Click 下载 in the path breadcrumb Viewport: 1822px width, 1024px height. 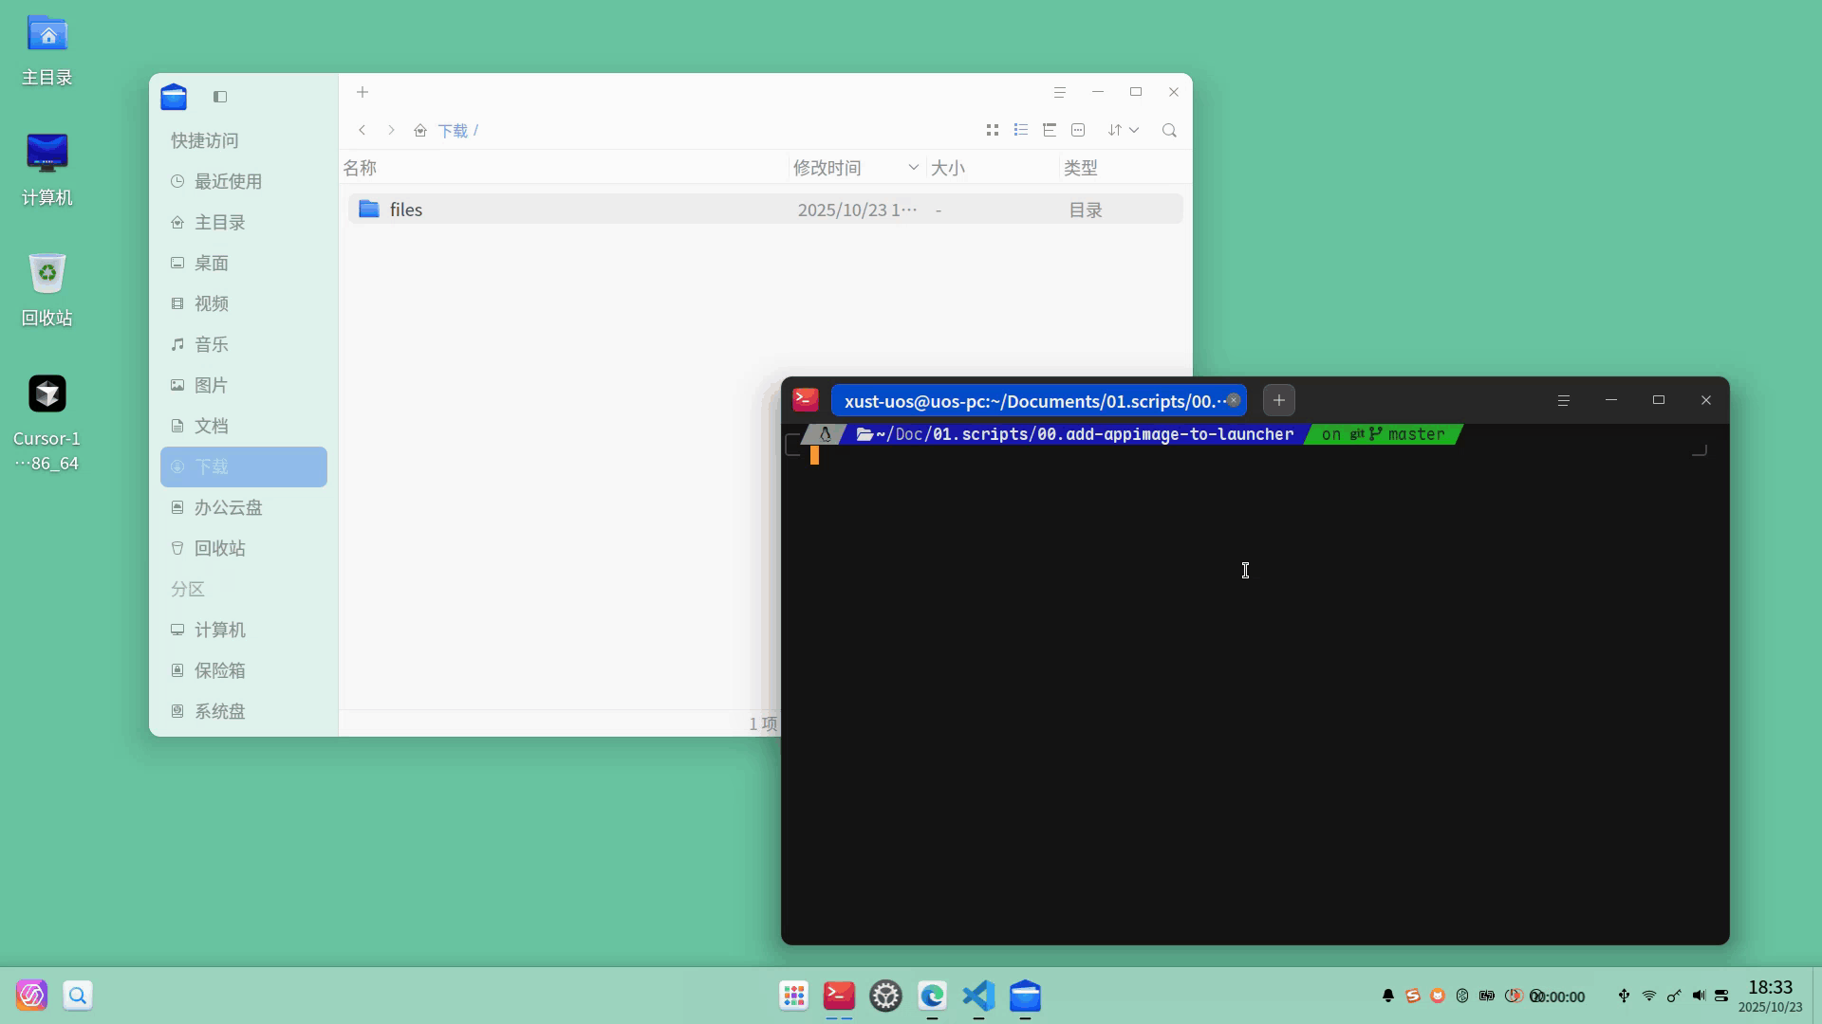(x=453, y=131)
